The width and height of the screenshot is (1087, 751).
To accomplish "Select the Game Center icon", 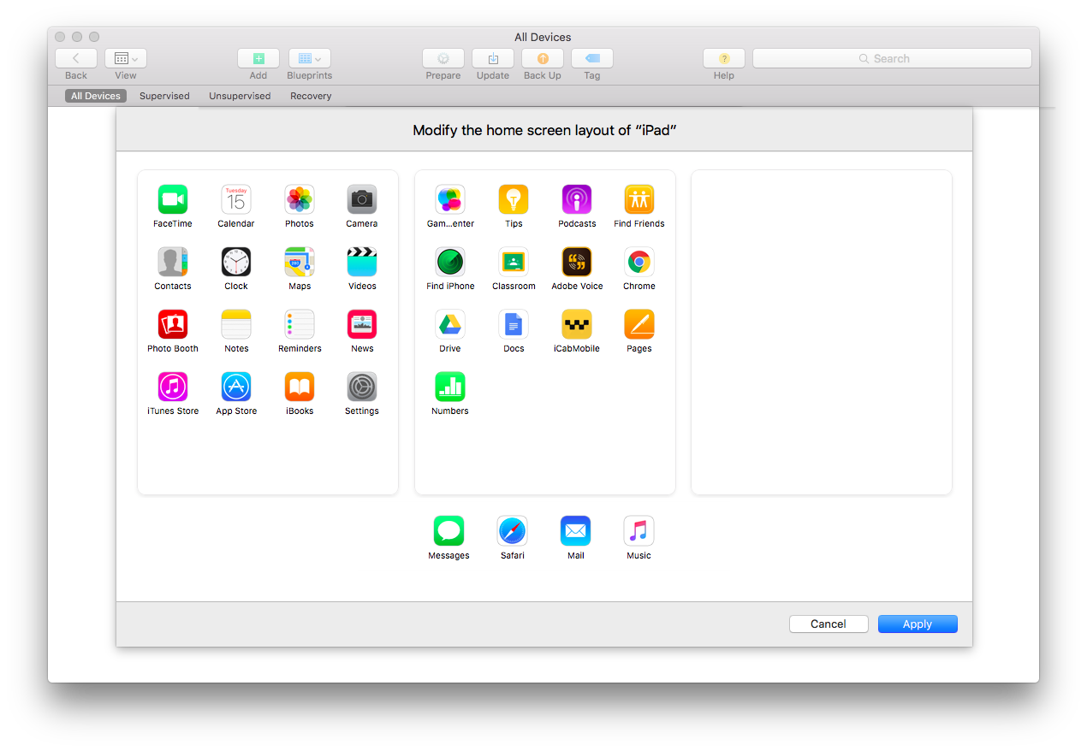I will [450, 199].
